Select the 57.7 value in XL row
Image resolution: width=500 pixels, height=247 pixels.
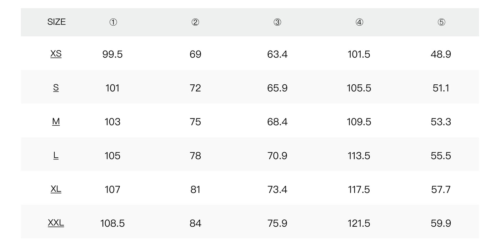(441, 189)
